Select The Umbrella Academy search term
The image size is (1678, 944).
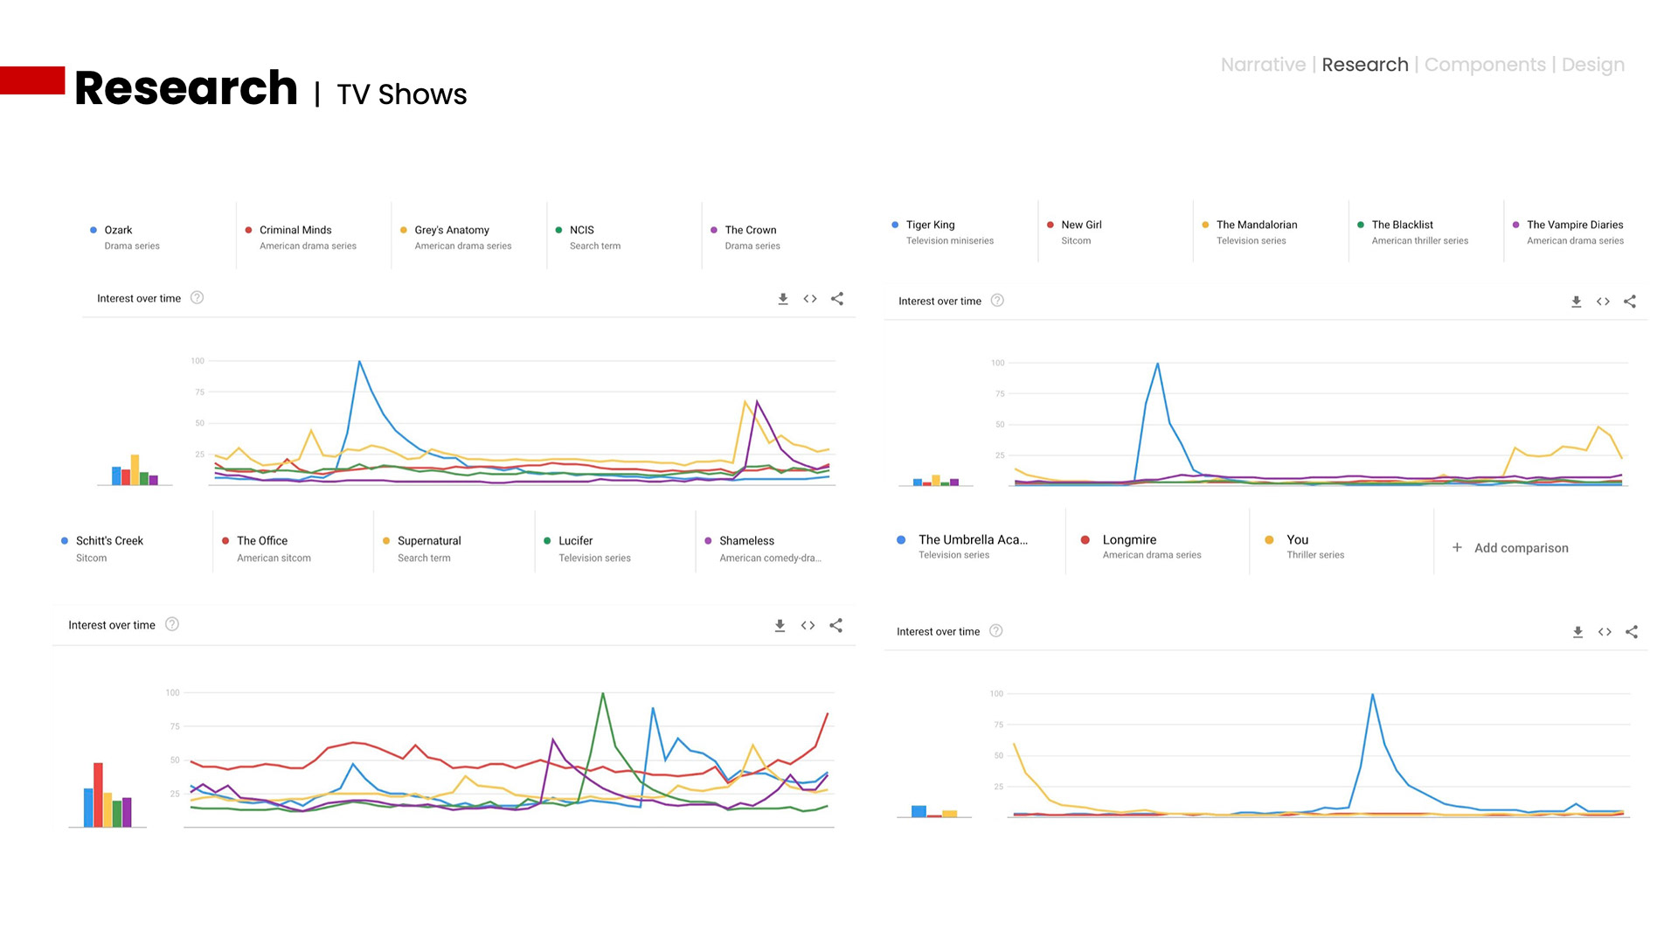pyautogui.click(x=962, y=546)
